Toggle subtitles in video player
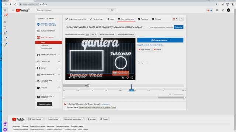This screenshot has width=236, height=132. point(123,77)
